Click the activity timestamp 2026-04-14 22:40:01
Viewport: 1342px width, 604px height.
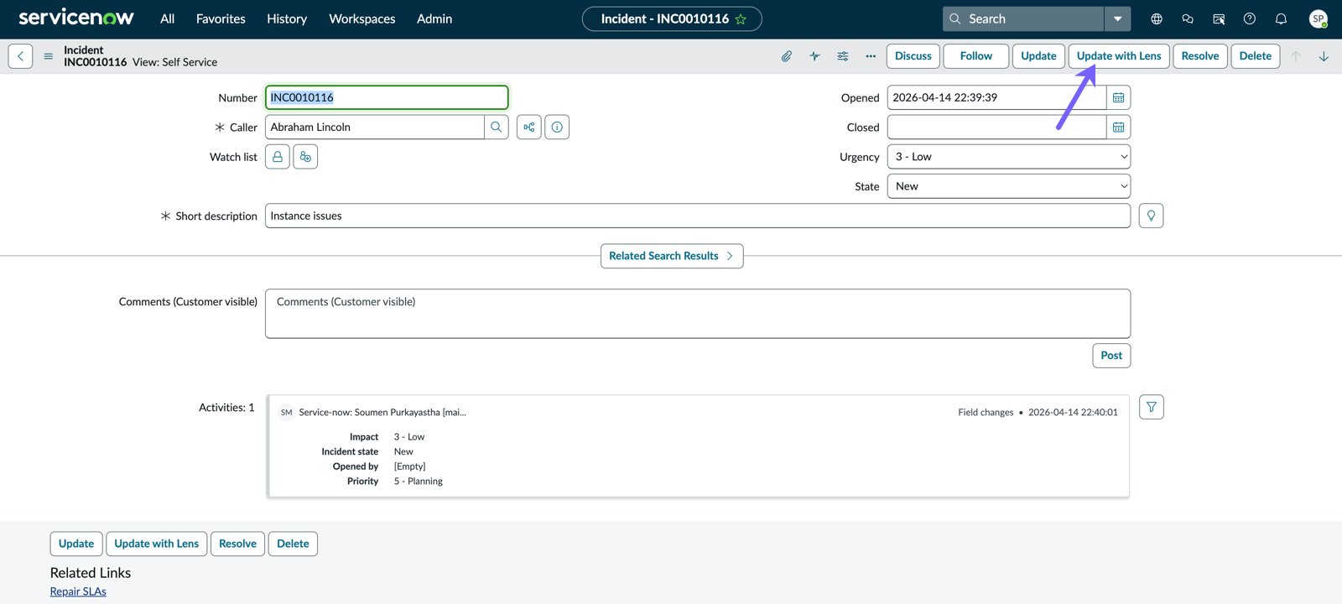click(x=1073, y=412)
